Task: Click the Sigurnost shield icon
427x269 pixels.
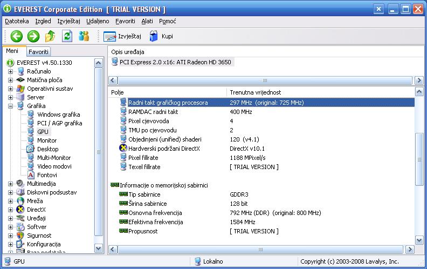Action: pyautogui.click(x=20, y=236)
